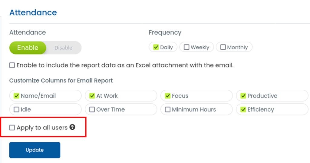310x163 pixels.
Task: Check the Idle column checkbox
Action: [x=17, y=109]
